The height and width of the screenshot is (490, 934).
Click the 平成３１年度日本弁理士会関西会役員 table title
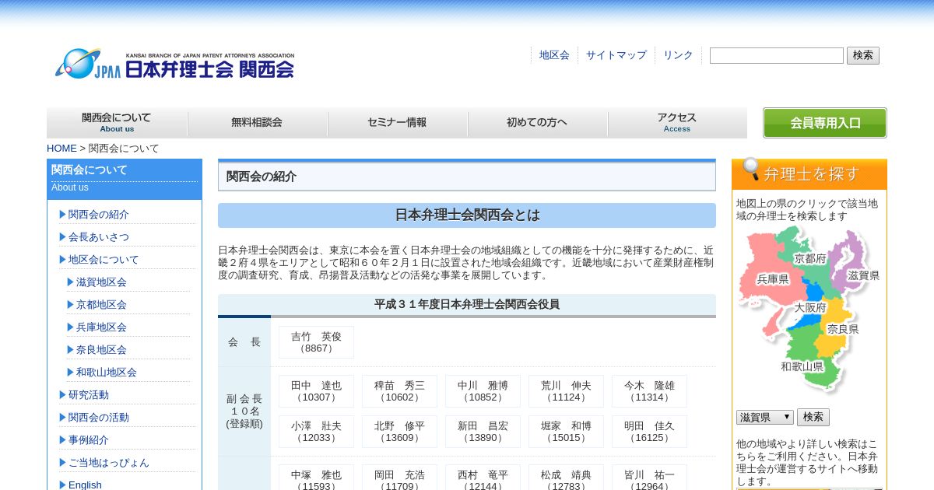tap(467, 304)
